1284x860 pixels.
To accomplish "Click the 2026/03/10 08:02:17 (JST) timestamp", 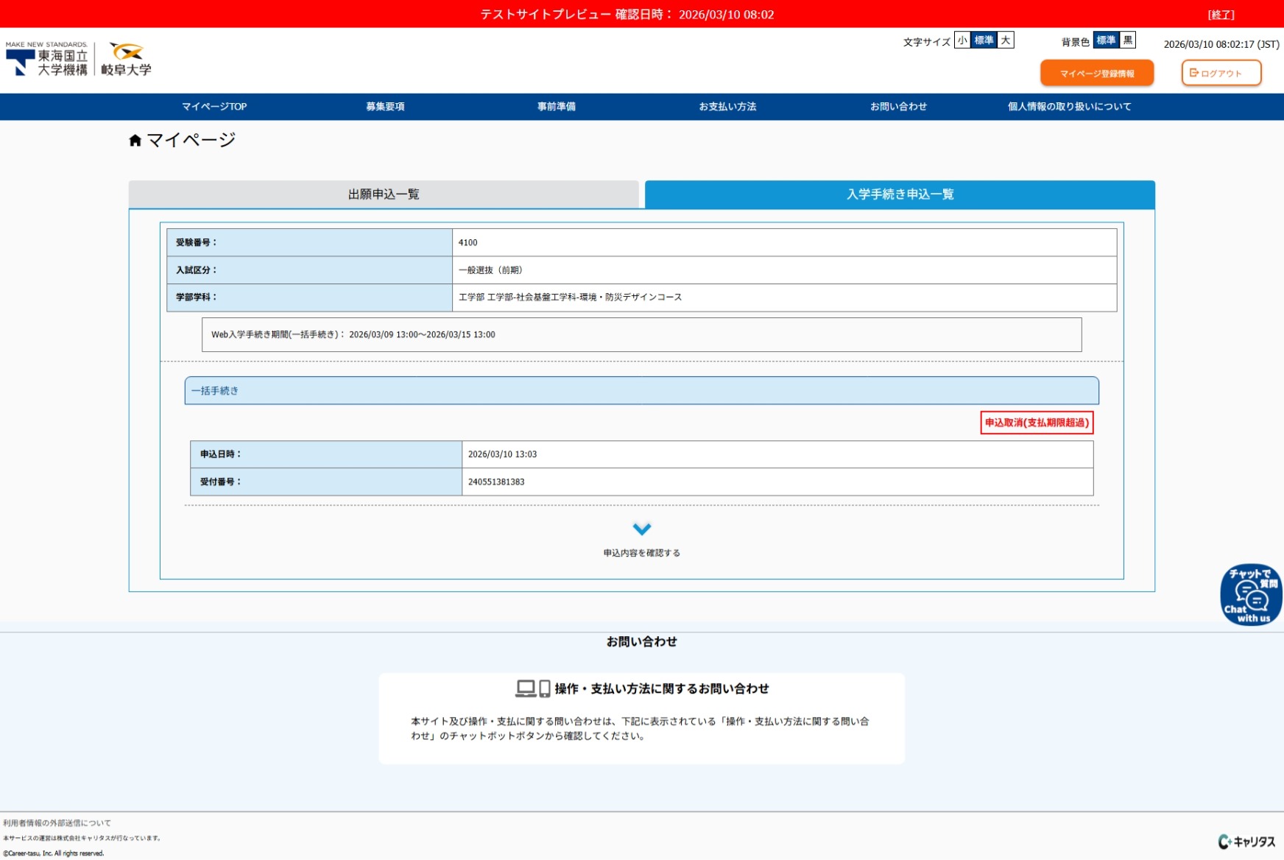I will click(x=1221, y=44).
